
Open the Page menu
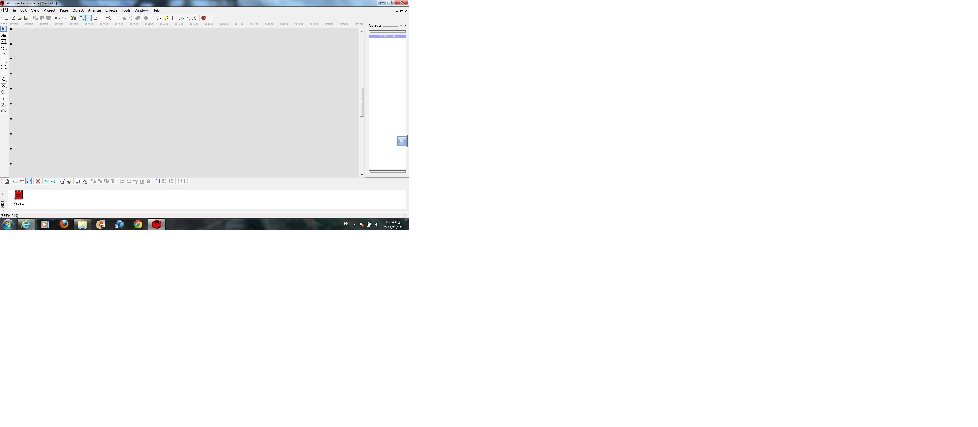coord(64,10)
